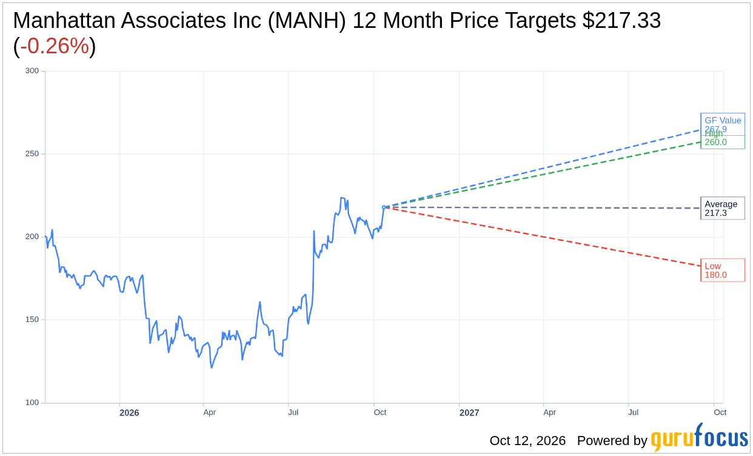Screen dimensions: 753x456
Task: Click the red dashed Low projection line
Action: point(546,237)
